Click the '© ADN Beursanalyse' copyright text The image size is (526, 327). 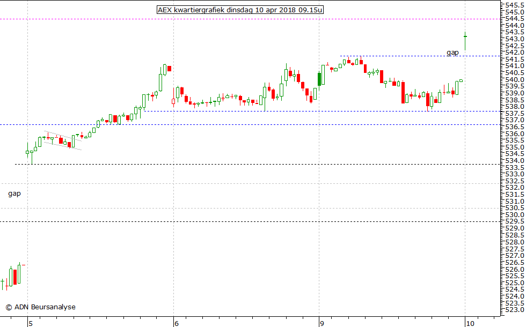pos(41,307)
